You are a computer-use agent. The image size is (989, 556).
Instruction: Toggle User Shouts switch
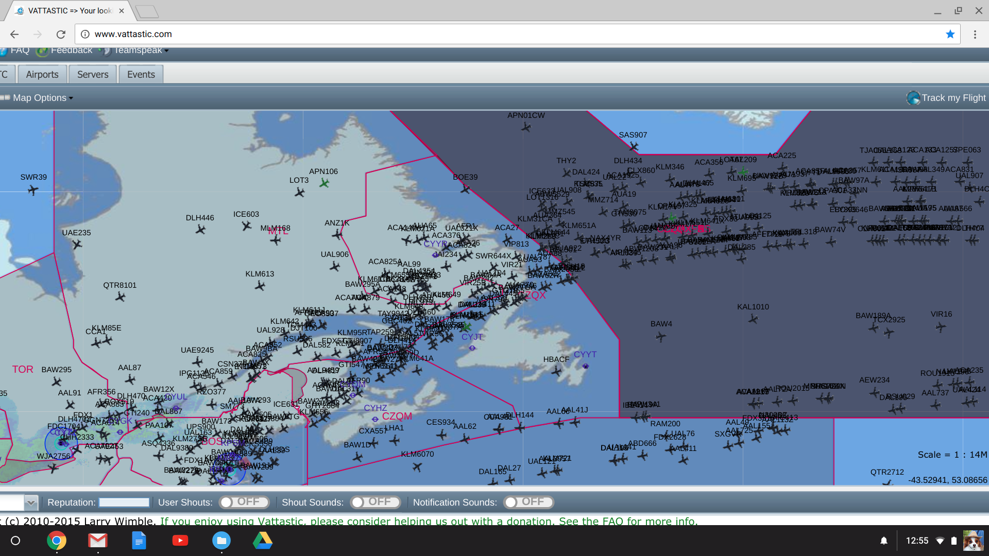[244, 502]
